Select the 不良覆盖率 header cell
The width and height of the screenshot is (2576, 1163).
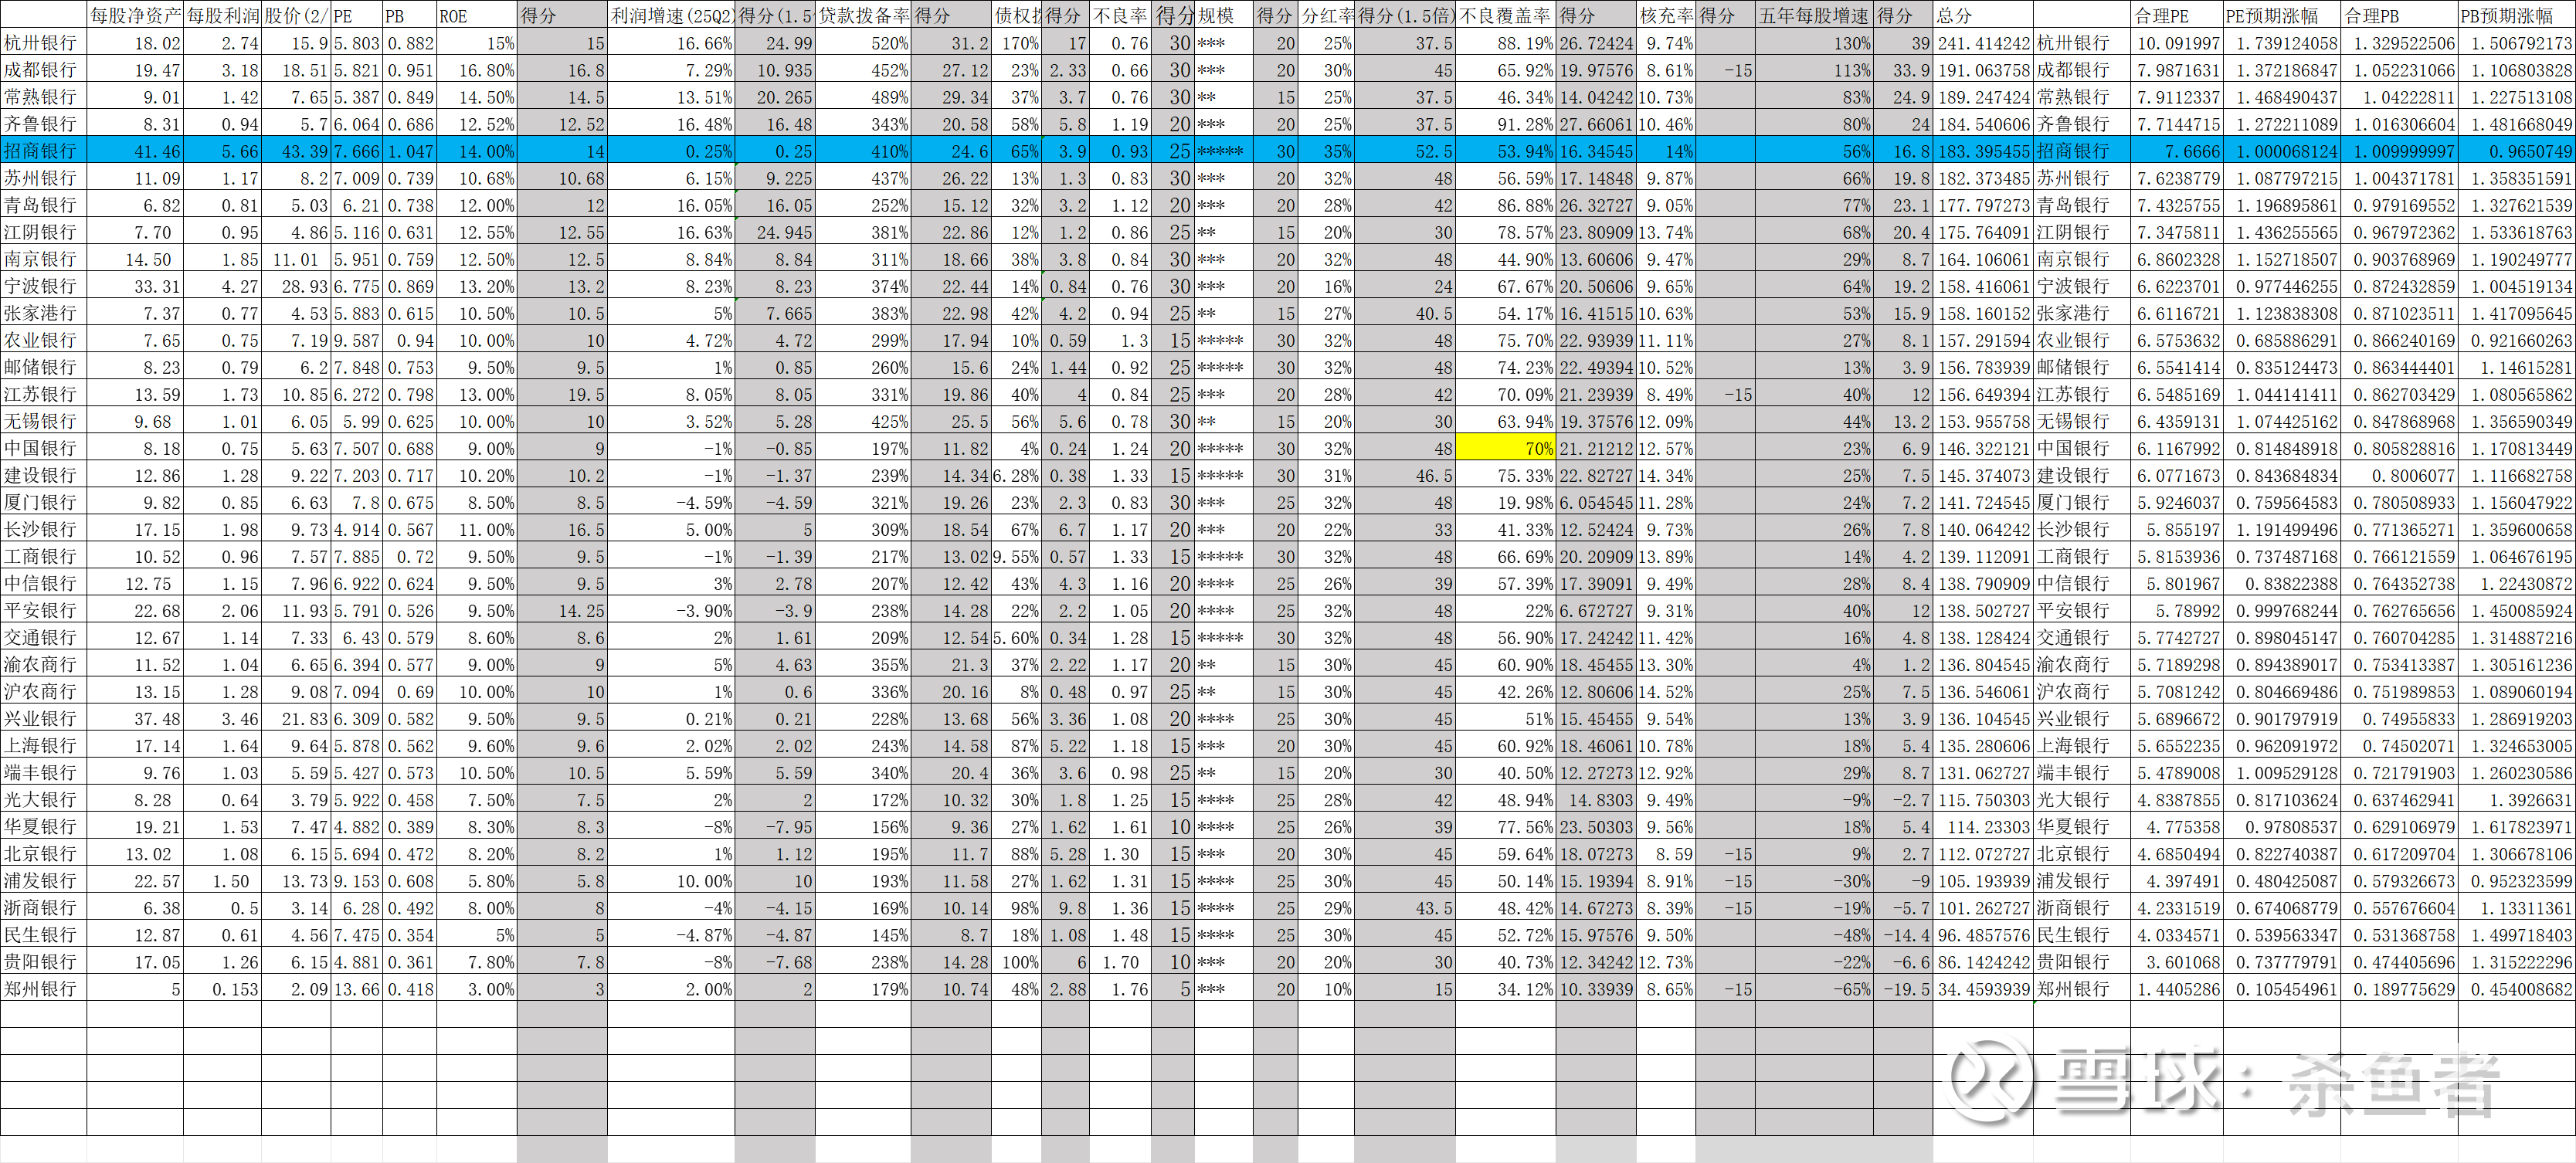1504,15
